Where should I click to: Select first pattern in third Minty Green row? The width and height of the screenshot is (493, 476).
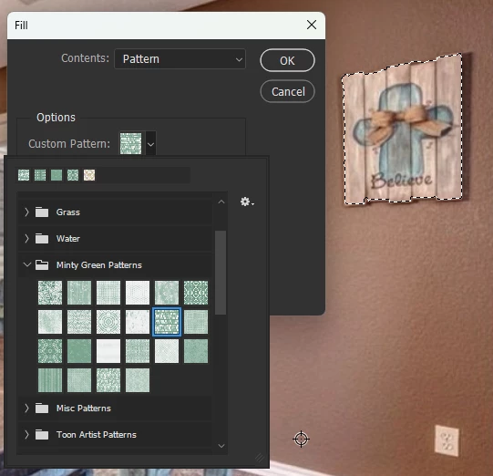point(50,351)
